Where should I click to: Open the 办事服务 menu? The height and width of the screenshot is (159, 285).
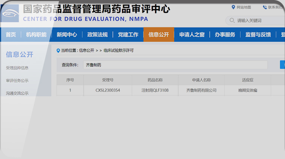pyautogui.click(x=225, y=35)
